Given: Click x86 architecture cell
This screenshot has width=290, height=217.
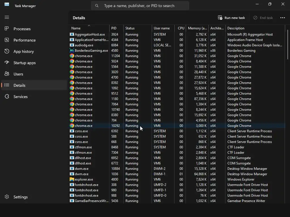Looking at the screenshot, I should (x=213, y=50).
